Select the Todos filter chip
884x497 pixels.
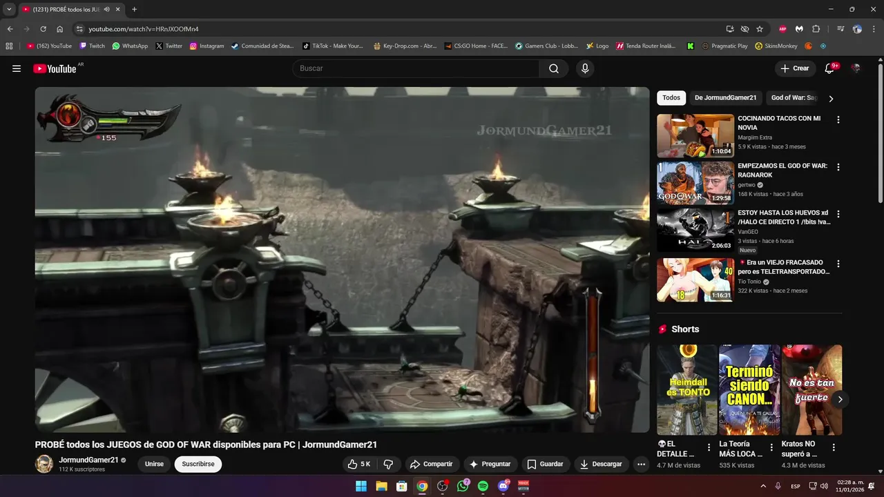tap(671, 98)
